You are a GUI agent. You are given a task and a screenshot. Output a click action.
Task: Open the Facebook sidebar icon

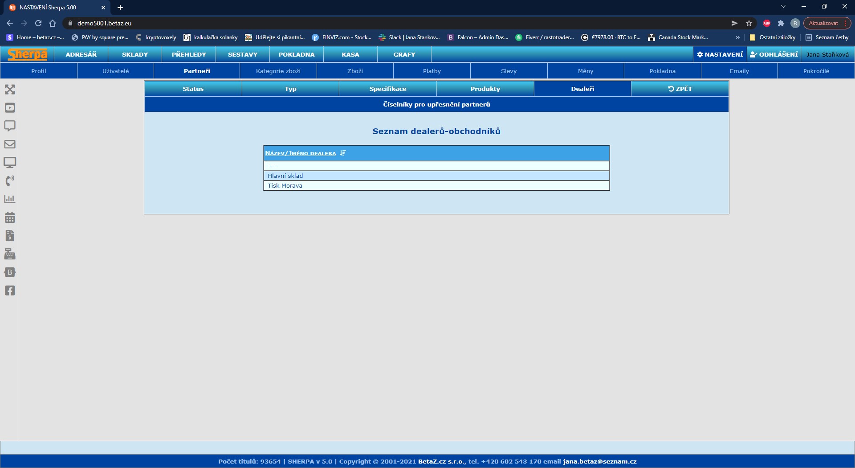10,291
